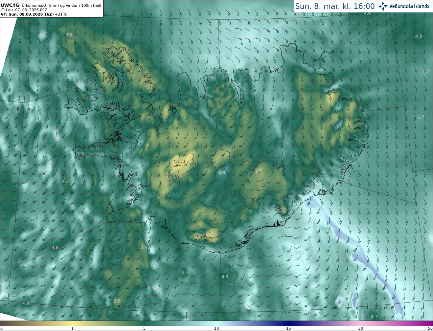Click the purple end of the colour bar at 50
Screen dimensions: 433x331
click(430, 324)
